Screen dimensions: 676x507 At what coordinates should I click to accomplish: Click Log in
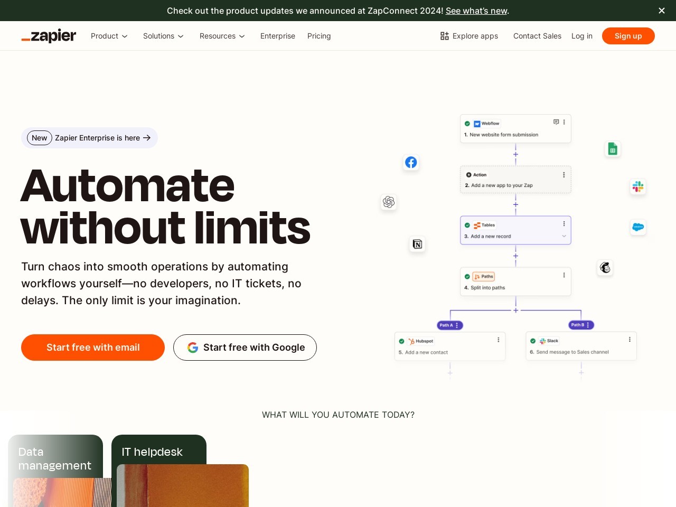pyautogui.click(x=582, y=36)
